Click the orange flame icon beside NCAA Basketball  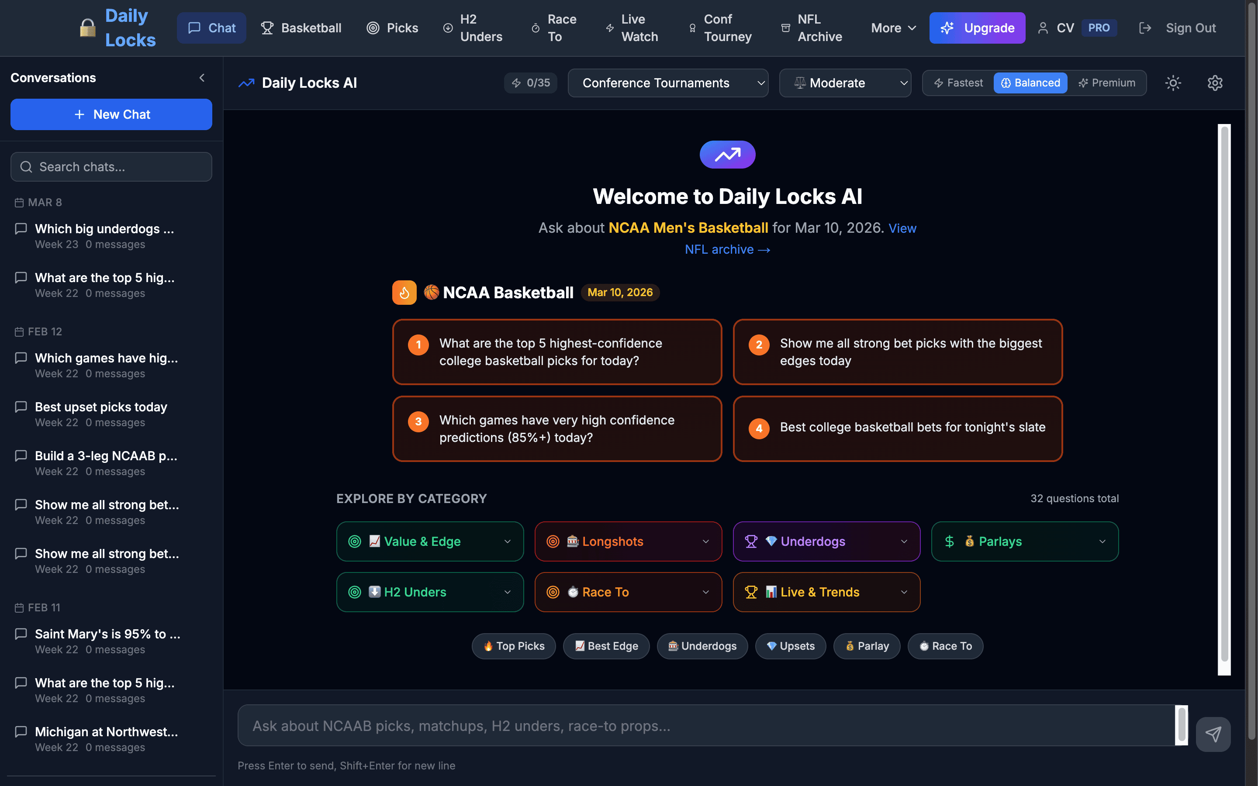point(404,293)
